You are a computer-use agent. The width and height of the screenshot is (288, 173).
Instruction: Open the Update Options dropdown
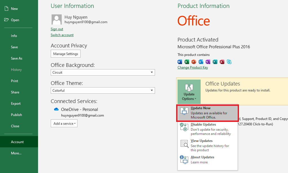pos(189,91)
